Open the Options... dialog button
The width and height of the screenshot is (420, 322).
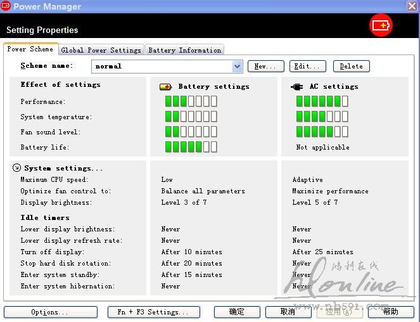pyautogui.click(x=50, y=312)
